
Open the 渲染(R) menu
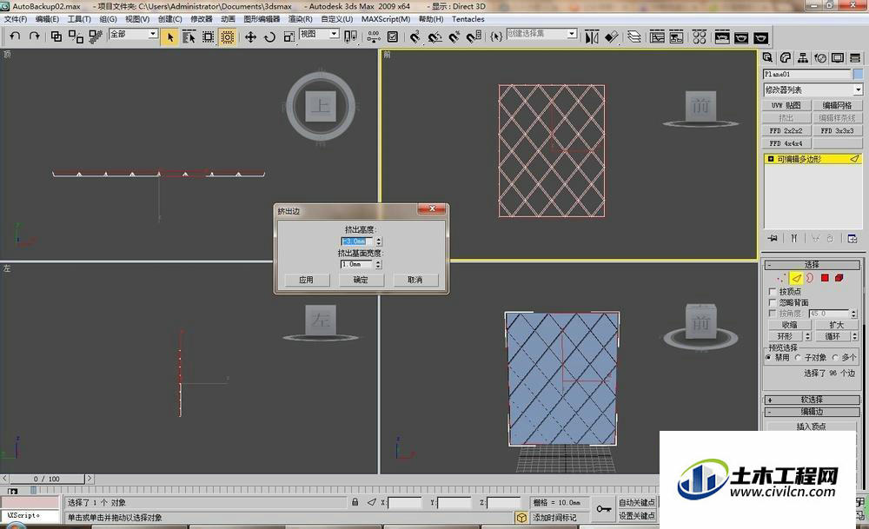pyautogui.click(x=300, y=19)
